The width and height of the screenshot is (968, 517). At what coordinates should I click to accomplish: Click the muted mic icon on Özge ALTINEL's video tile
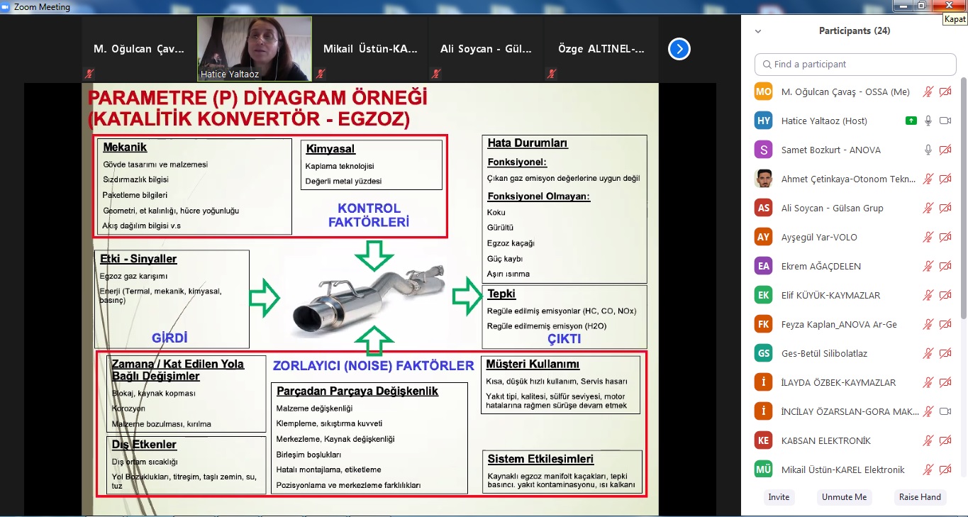(x=551, y=74)
